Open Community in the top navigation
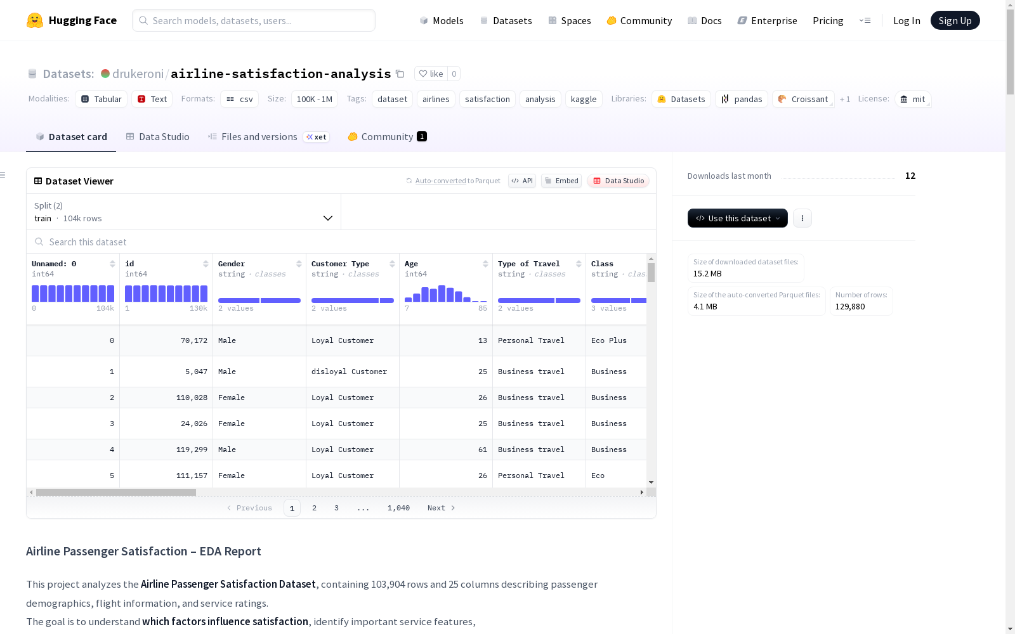 tap(639, 20)
